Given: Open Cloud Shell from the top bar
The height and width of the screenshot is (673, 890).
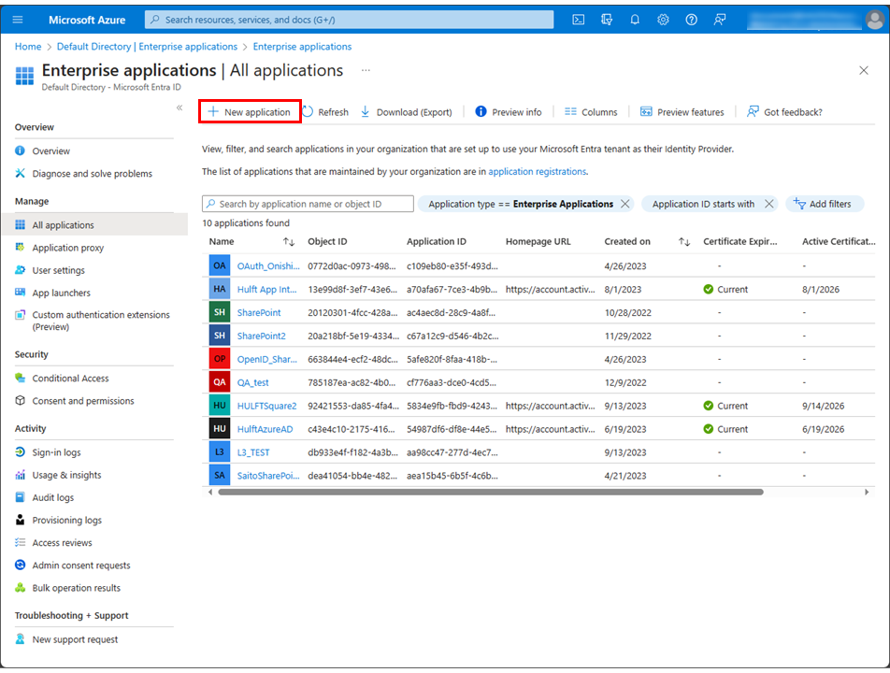Looking at the screenshot, I should [579, 20].
